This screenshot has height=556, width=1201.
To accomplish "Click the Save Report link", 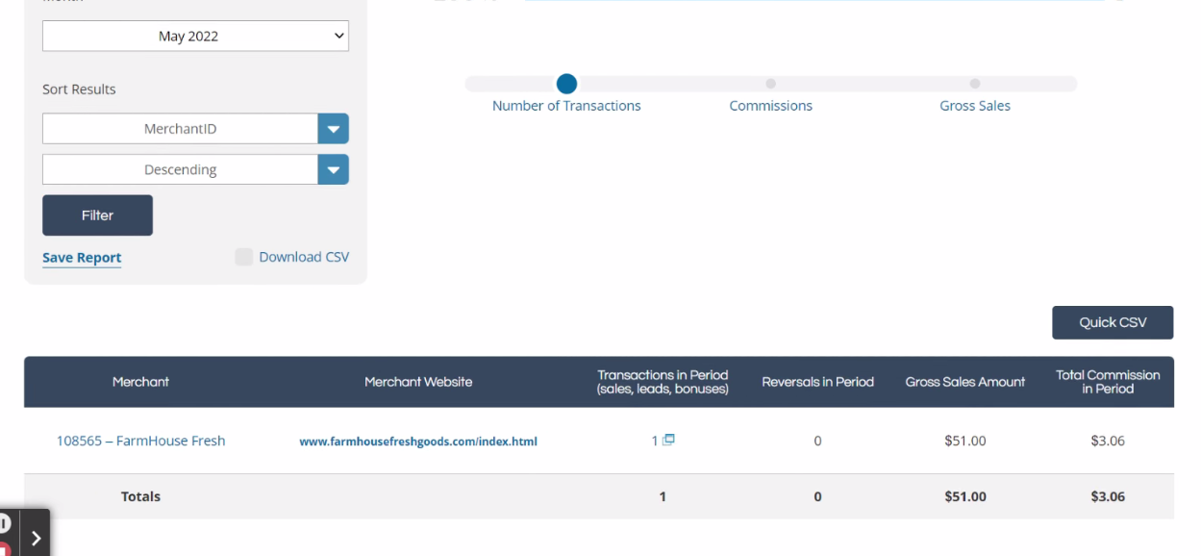I will [82, 258].
